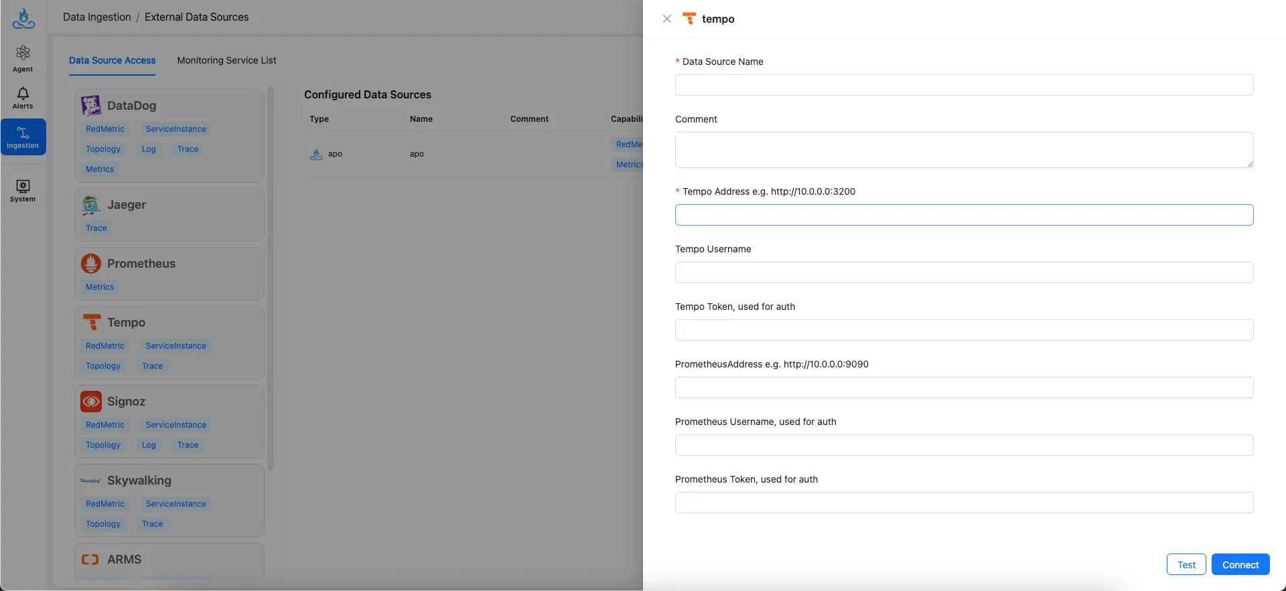This screenshot has width=1286, height=591.
Task: Click the PrometheusAddress input field
Action: click(964, 388)
